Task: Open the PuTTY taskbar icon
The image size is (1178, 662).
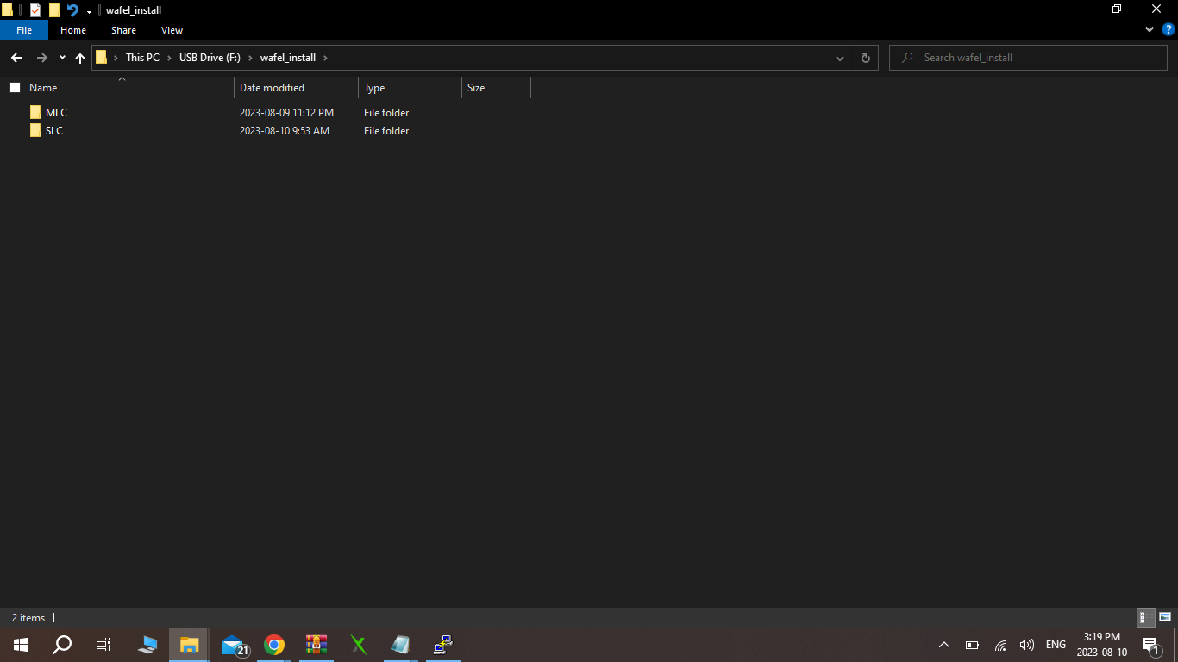Action: (443, 645)
